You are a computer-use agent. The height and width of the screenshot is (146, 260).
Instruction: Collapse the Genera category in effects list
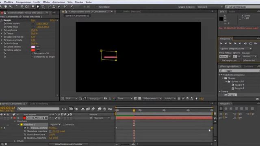219,91
